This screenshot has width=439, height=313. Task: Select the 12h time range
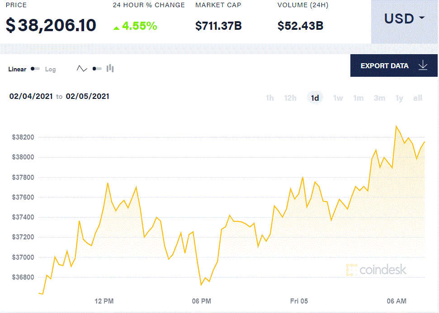[x=290, y=98]
